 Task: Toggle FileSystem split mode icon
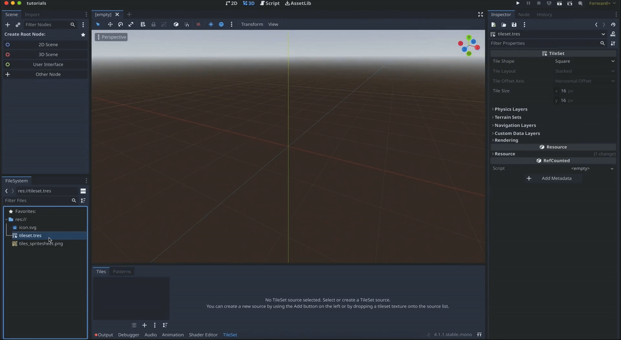pyautogui.click(x=83, y=191)
